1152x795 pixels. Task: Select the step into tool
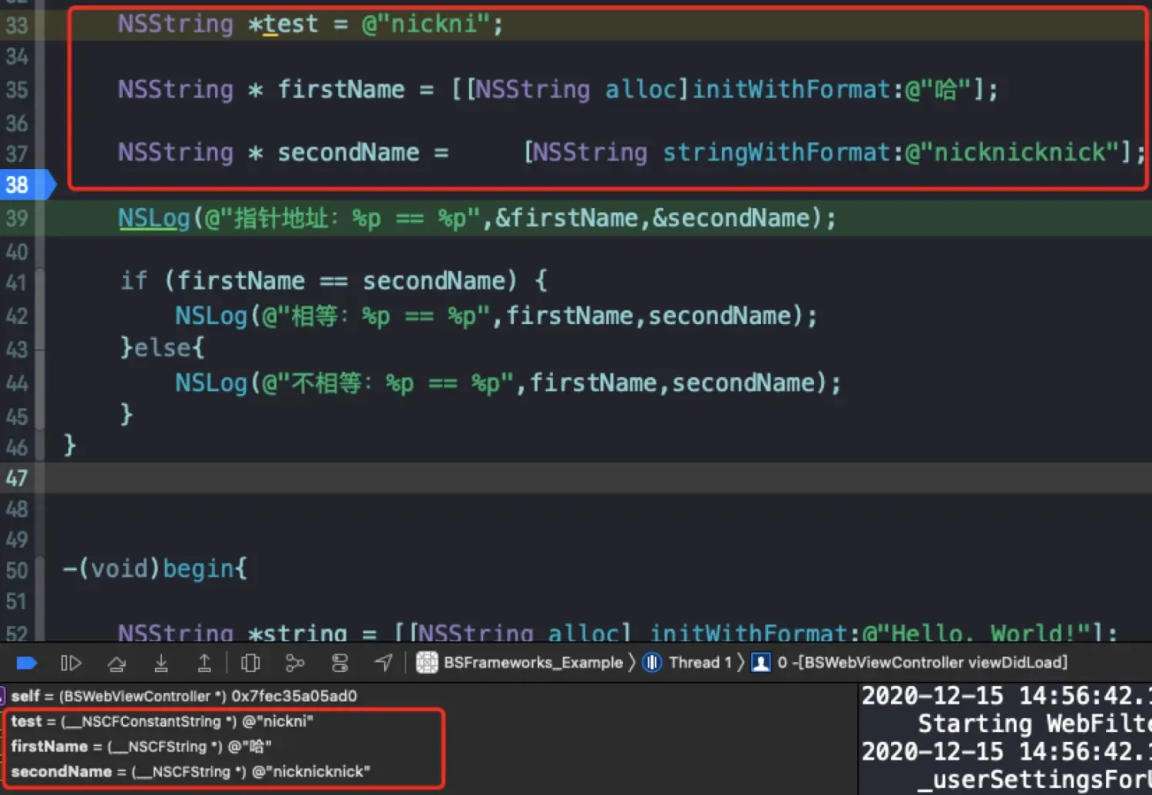pos(161,662)
